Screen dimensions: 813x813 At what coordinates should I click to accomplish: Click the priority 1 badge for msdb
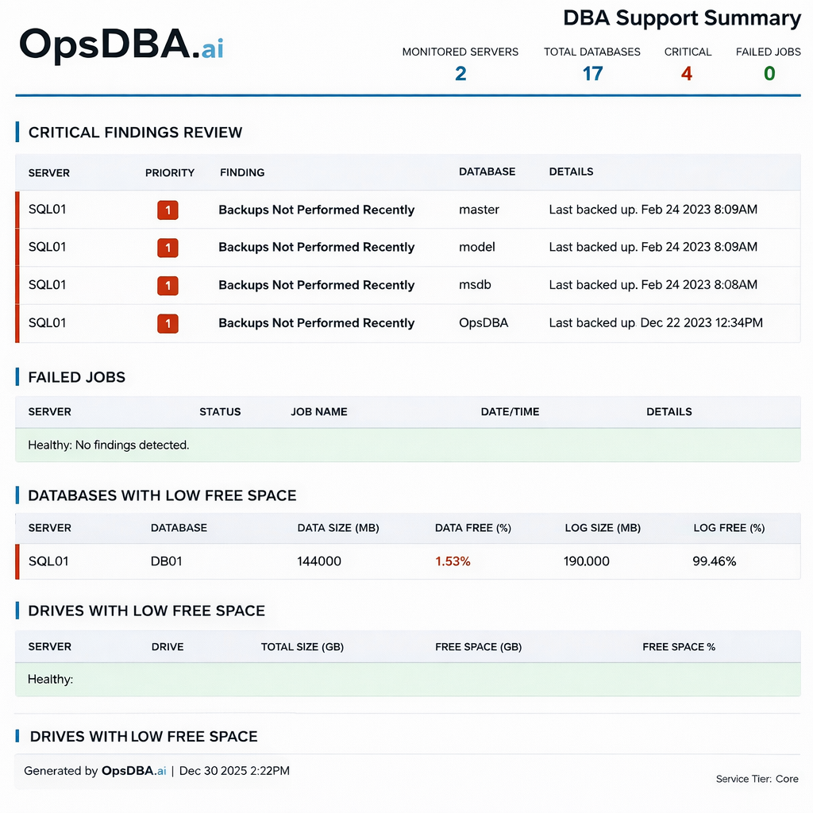pyautogui.click(x=168, y=285)
